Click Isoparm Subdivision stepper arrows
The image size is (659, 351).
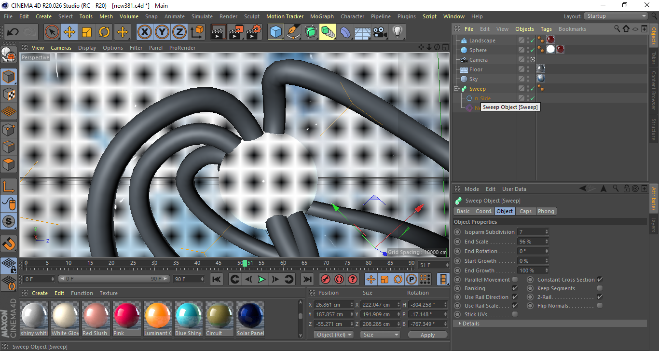547,232
